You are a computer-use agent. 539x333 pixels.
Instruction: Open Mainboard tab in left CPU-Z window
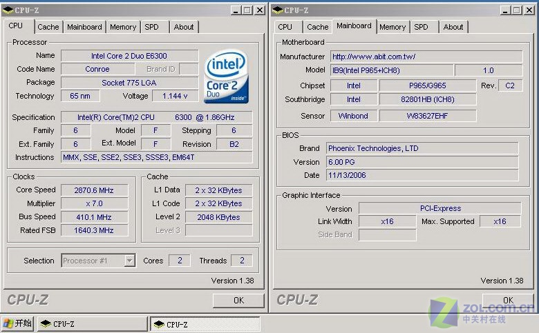pyautogui.click(x=84, y=27)
